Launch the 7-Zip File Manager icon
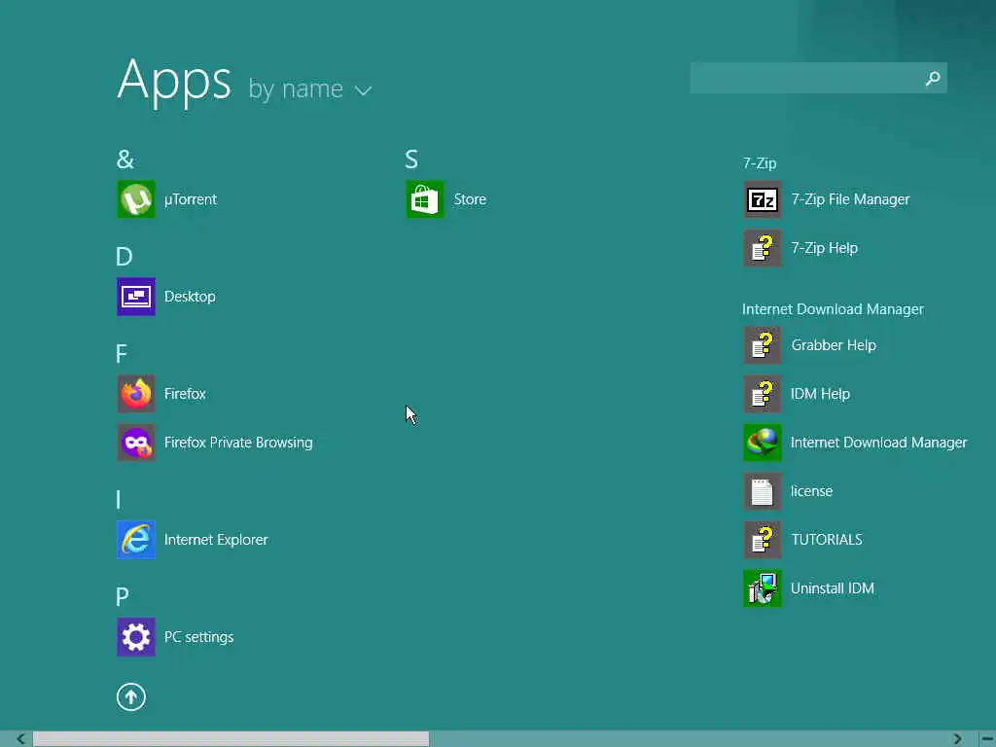Viewport: 996px width, 747px height. [763, 199]
